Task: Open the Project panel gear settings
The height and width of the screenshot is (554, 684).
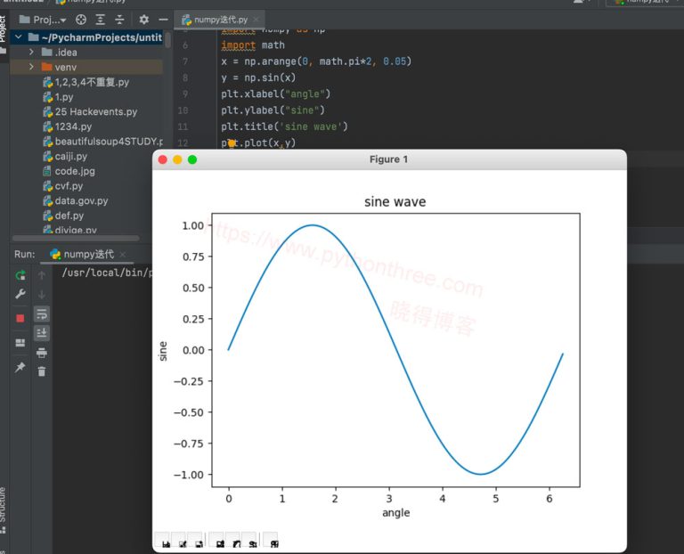Action: [143, 19]
